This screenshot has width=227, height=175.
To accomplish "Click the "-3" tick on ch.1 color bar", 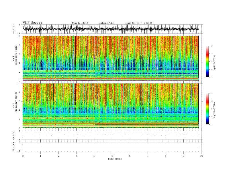I will pyautogui.click(x=212, y=46).
